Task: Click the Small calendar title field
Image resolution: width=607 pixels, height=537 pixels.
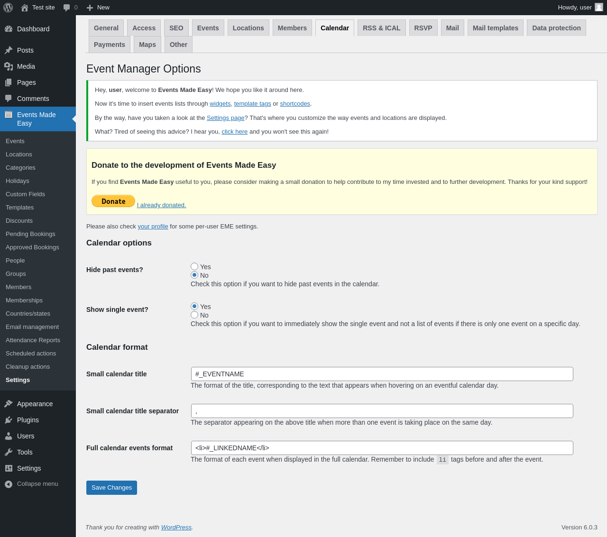Action: (x=382, y=374)
